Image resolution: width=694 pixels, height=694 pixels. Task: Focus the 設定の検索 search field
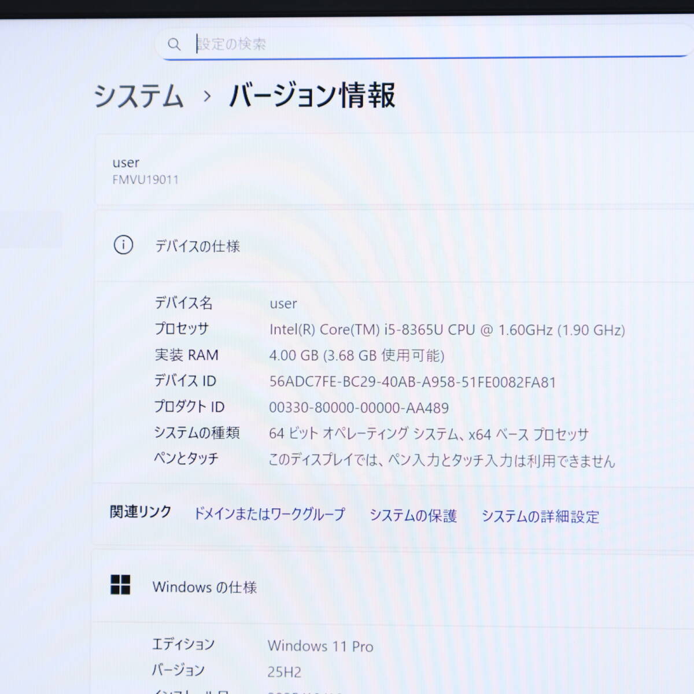(425, 43)
